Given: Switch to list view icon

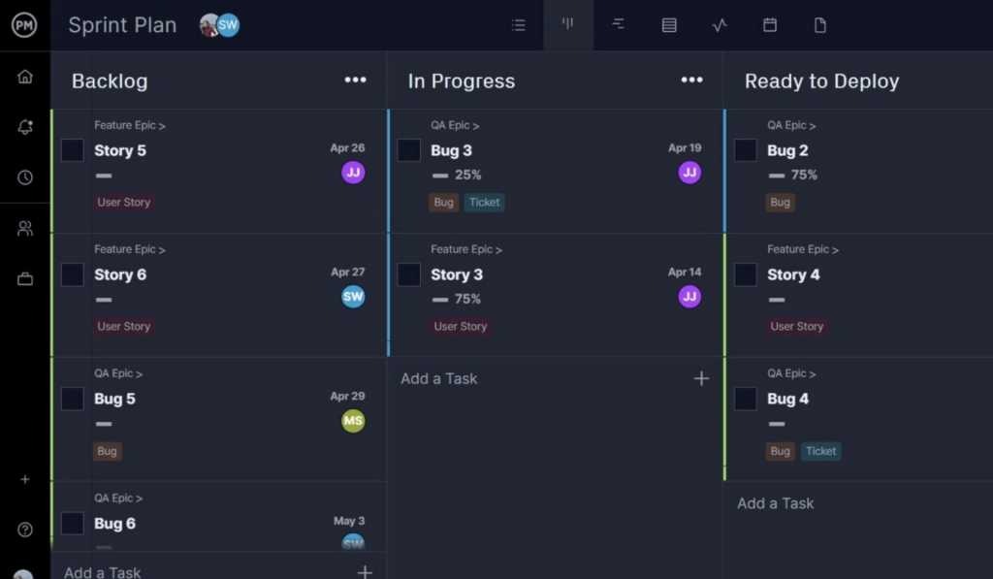Looking at the screenshot, I should [x=519, y=25].
